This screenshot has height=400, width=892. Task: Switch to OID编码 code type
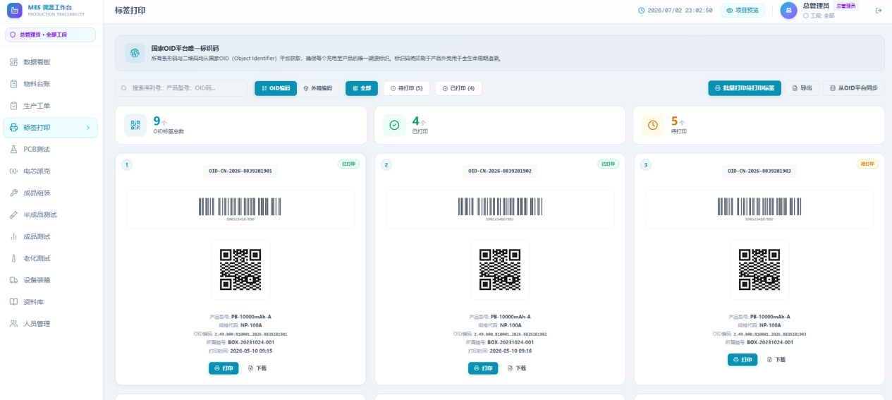pos(276,88)
